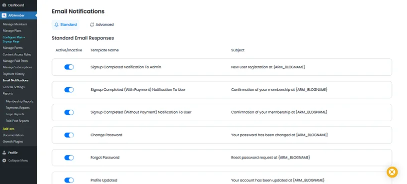This screenshot has height=184, width=407.
Task: Click the Subject column header
Action: point(238,50)
